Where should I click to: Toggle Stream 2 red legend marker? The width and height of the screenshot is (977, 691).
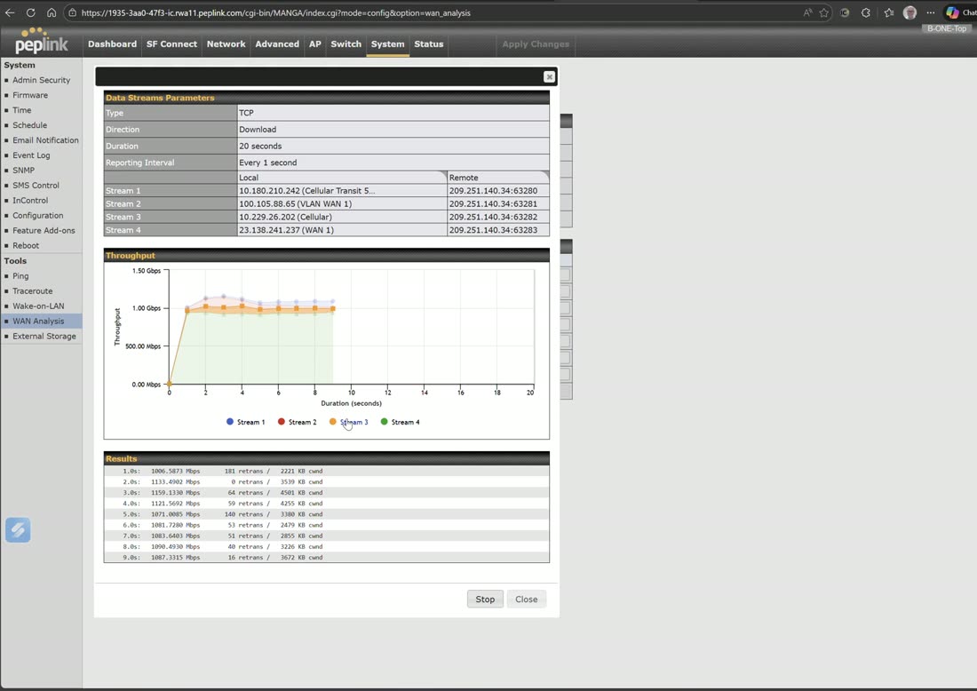click(281, 422)
